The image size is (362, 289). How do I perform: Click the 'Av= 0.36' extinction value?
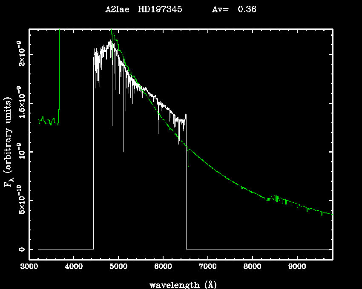tap(234, 10)
